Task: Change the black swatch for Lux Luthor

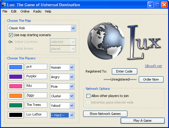Action: click(16, 115)
